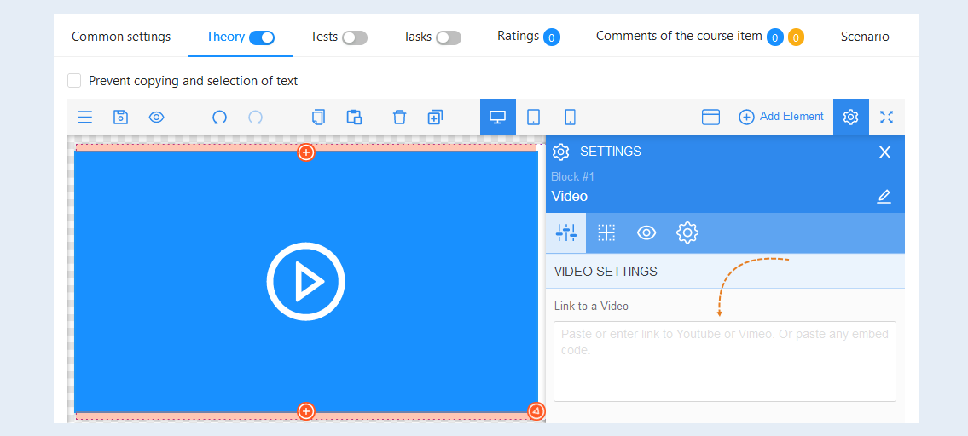Switch to desktop view mode
Screen dimensions: 968x436
click(497, 117)
